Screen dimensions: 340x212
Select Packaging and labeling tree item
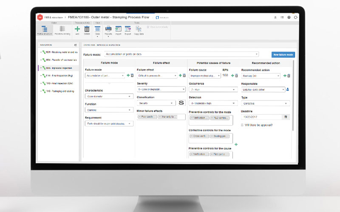59,91
